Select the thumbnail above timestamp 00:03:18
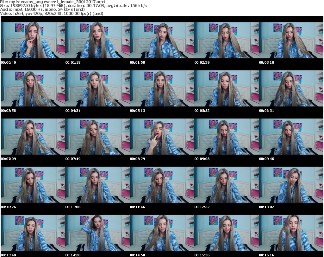 (291, 40)
